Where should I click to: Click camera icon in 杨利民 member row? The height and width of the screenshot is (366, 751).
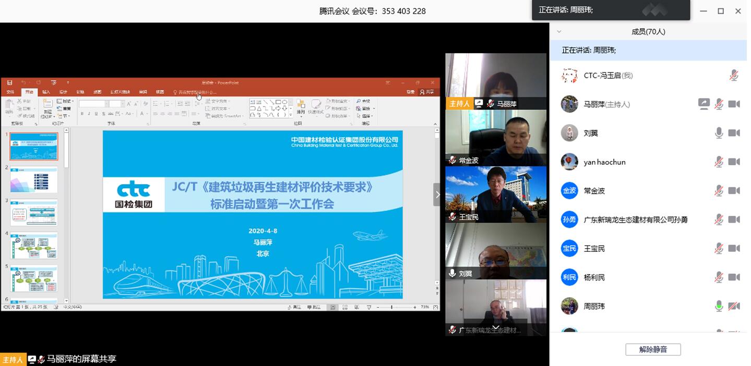coord(734,277)
